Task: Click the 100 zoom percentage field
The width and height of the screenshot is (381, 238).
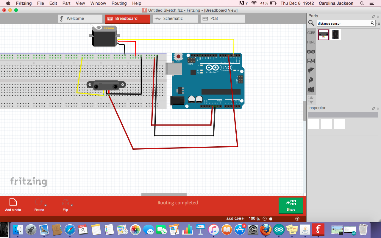Action: tap(252, 218)
